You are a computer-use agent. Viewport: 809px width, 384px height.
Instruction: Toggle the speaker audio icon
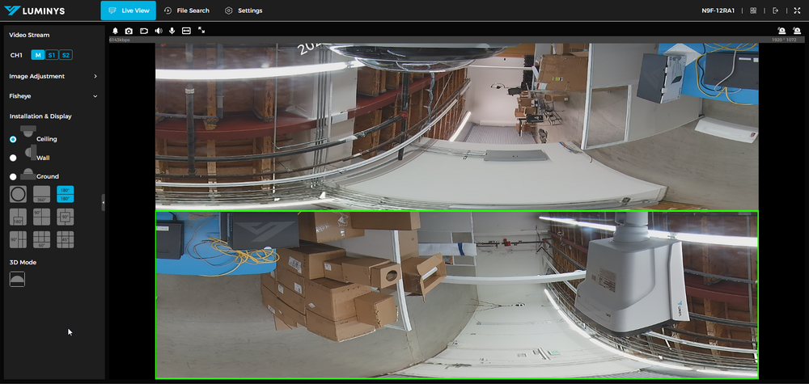[158, 30]
